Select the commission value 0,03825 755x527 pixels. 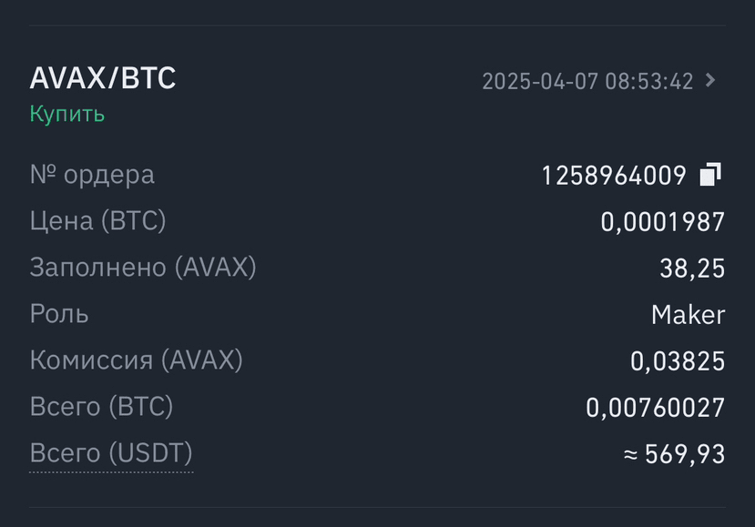pos(678,361)
